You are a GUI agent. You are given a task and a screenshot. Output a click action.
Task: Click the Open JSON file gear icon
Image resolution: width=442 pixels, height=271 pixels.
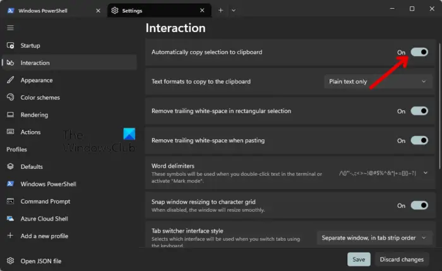pyautogui.click(x=10, y=261)
